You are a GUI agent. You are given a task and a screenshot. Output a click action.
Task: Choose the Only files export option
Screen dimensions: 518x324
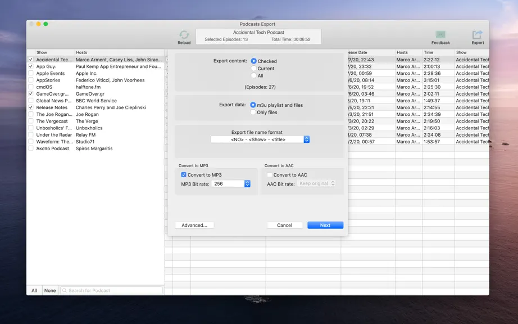(x=253, y=112)
